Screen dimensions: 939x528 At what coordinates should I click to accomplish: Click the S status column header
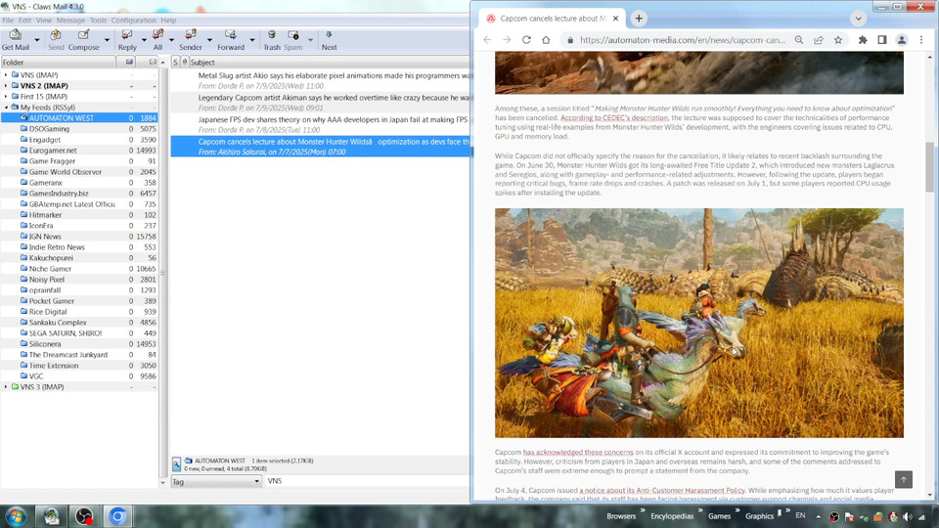[175, 63]
